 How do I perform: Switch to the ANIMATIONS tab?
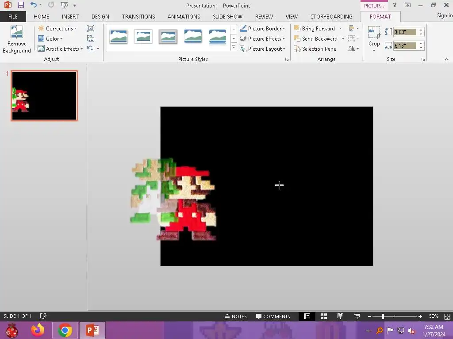click(184, 17)
